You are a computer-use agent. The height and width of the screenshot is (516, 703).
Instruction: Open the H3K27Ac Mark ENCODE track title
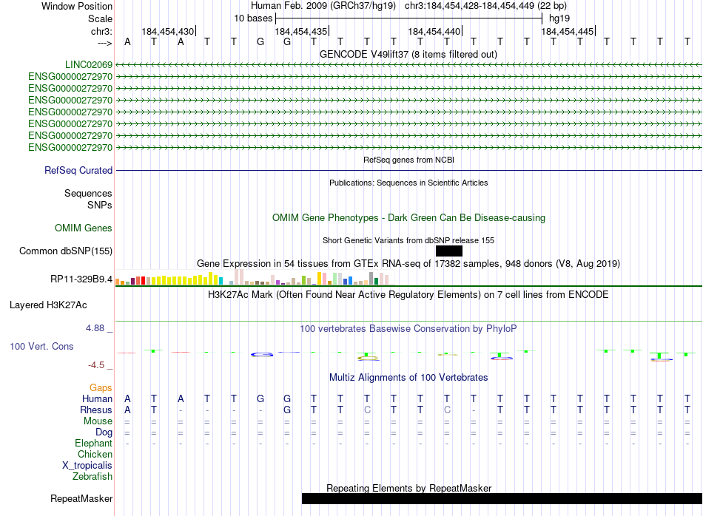pyautogui.click(x=408, y=295)
